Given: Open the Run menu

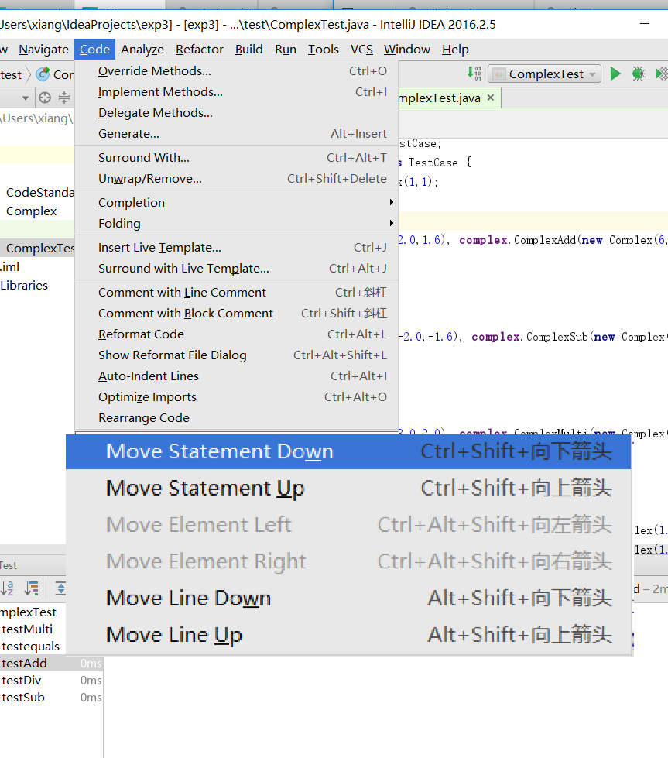Looking at the screenshot, I should coord(286,50).
